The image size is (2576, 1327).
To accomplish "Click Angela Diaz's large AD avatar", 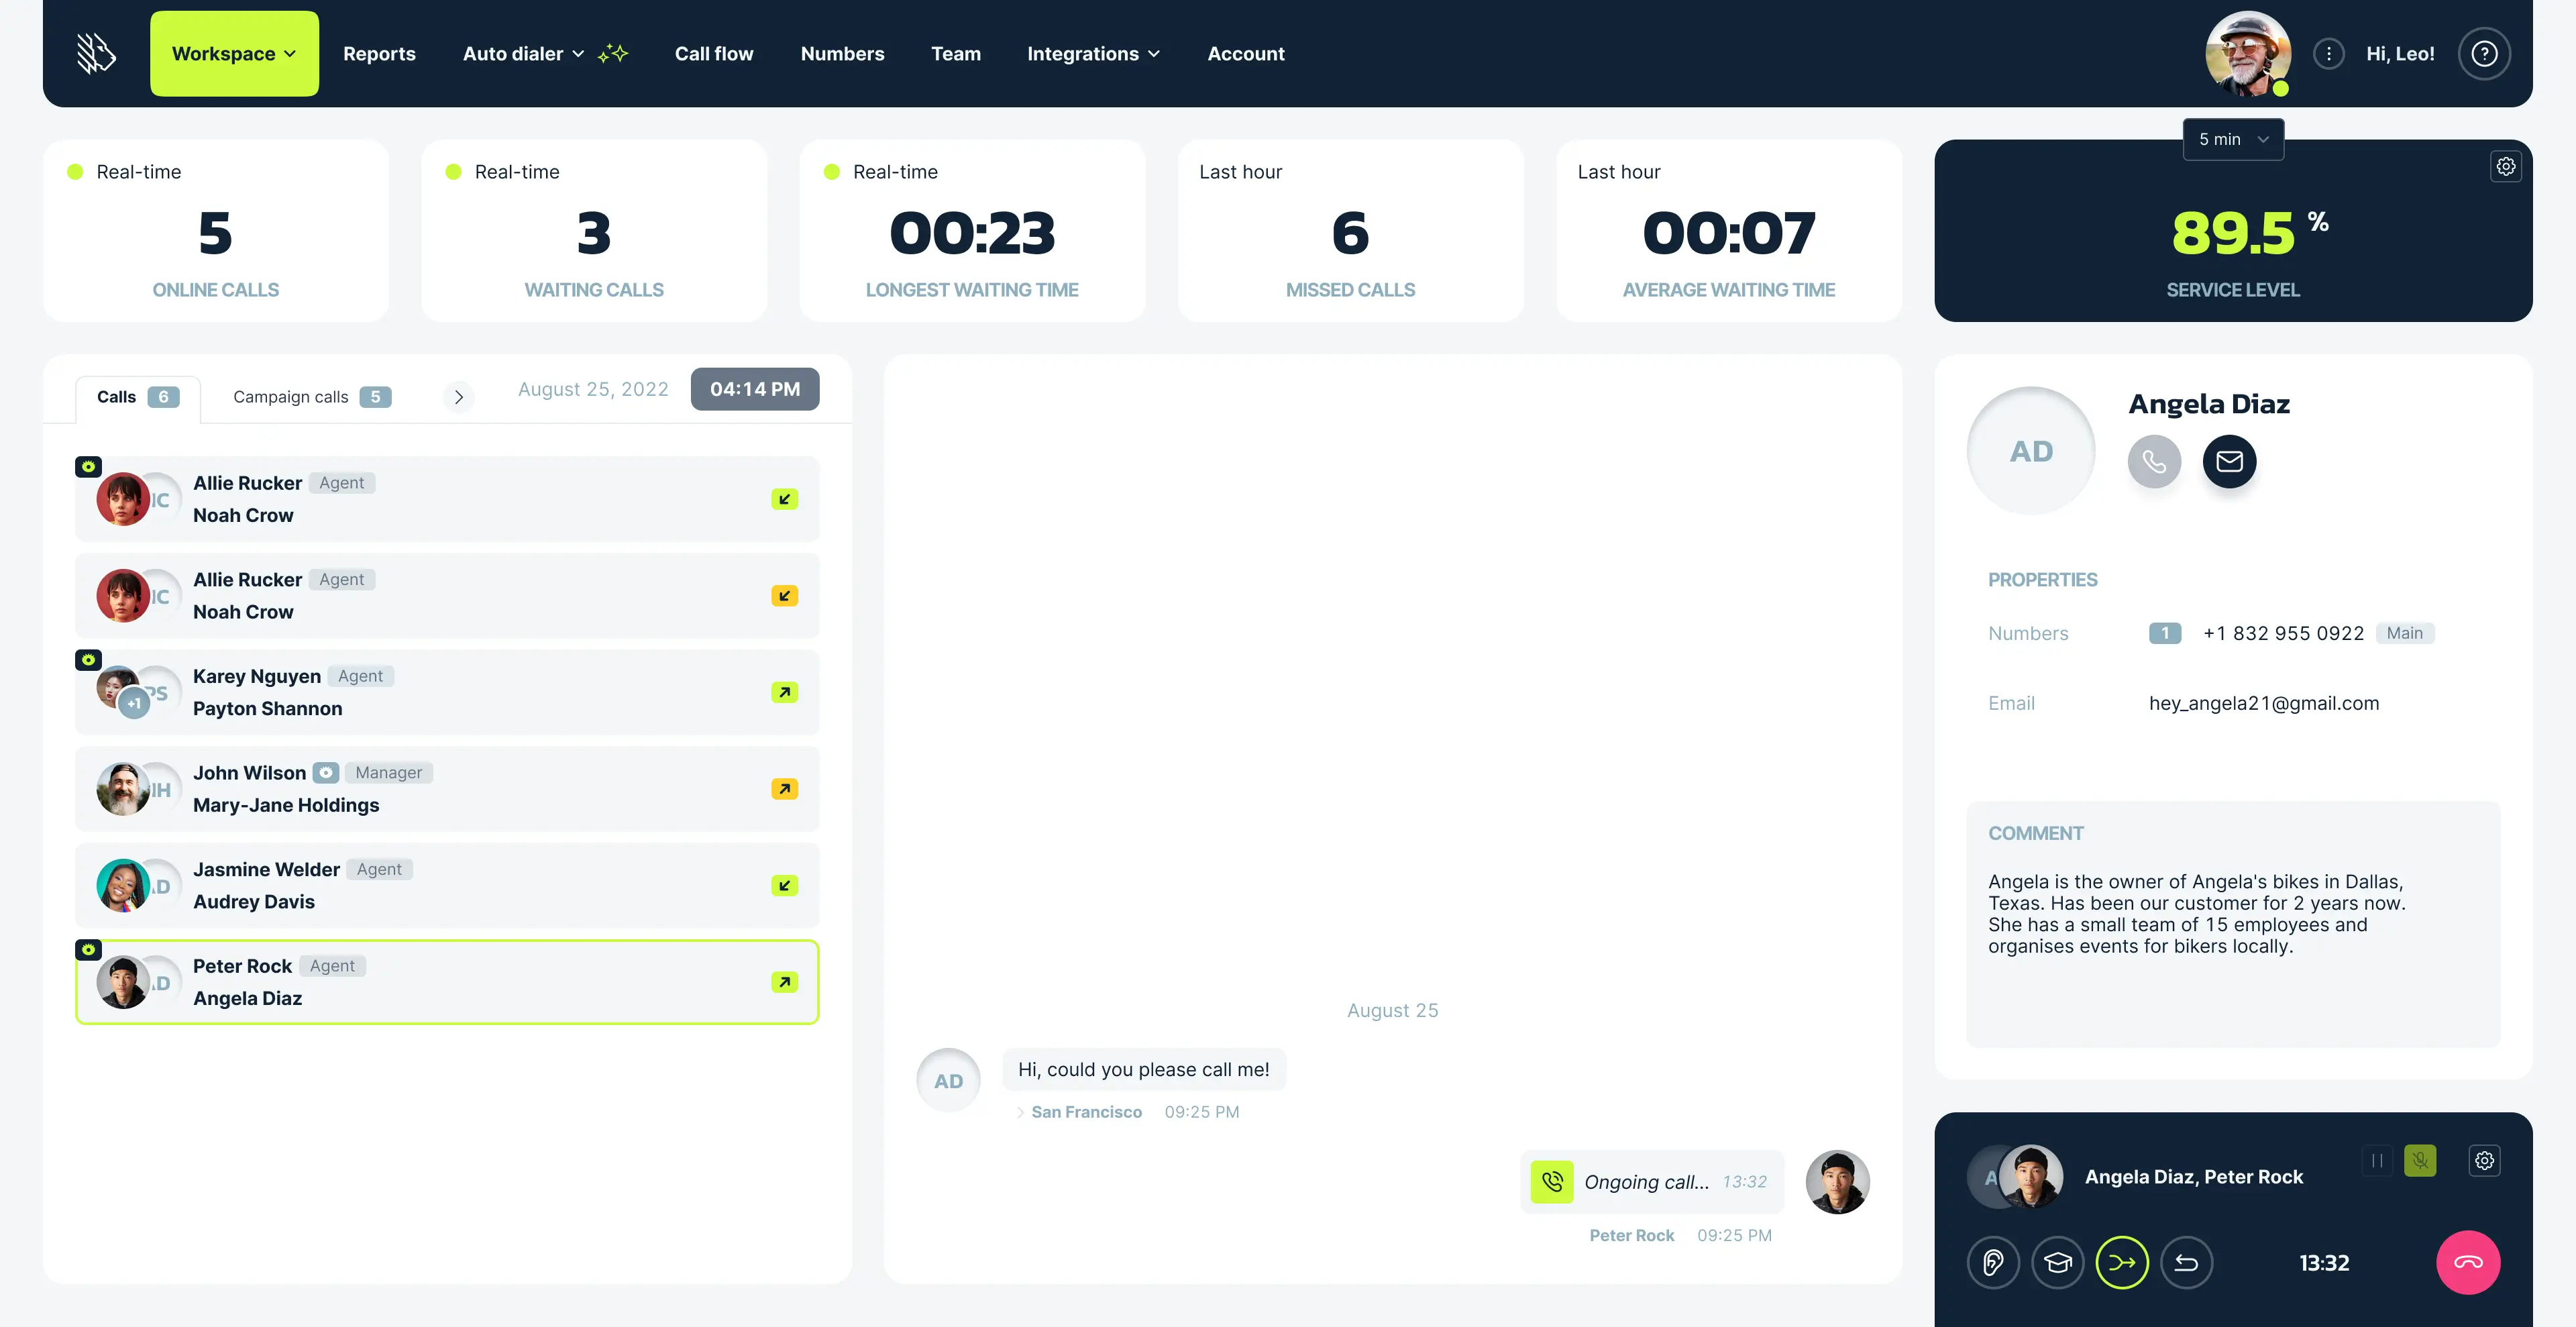I will pyautogui.click(x=2030, y=451).
